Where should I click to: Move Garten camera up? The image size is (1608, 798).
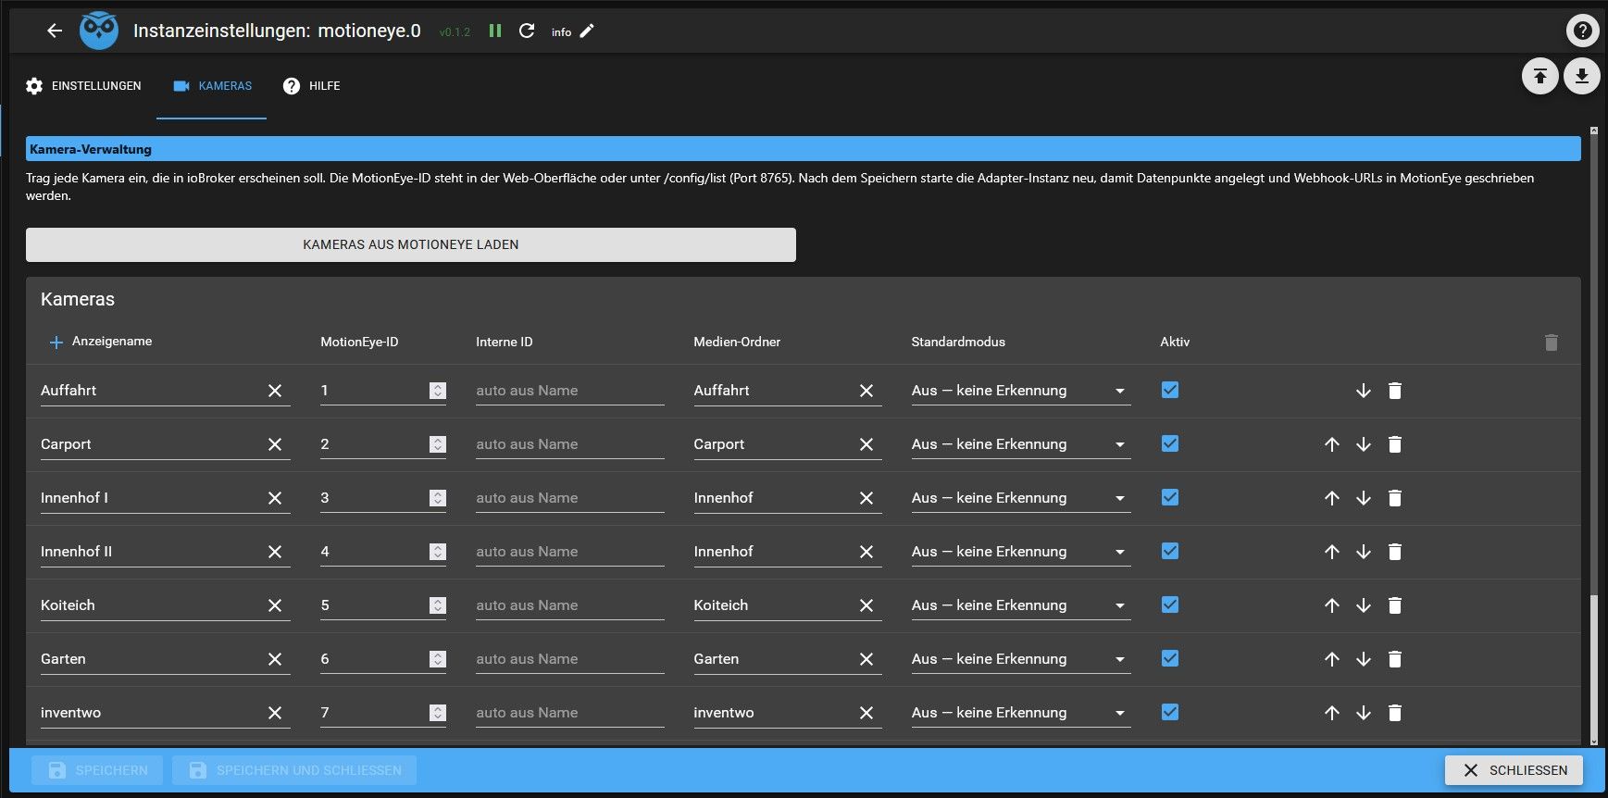coord(1332,659)
